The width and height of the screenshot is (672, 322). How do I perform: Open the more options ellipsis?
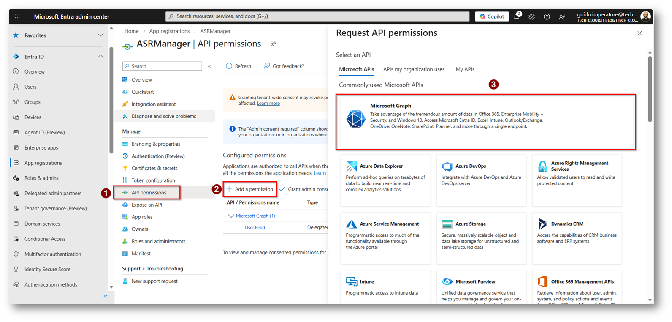click(x=285, y=44)
